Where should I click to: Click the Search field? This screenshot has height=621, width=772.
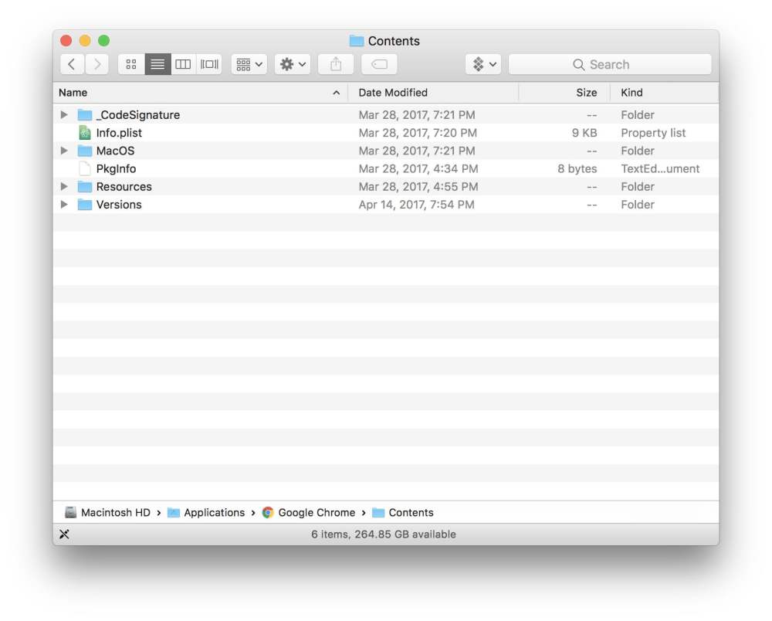[x=609, y=64]
